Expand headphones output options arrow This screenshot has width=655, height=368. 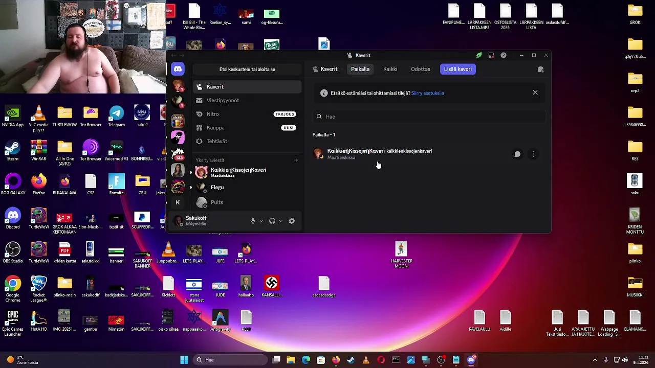280,221
